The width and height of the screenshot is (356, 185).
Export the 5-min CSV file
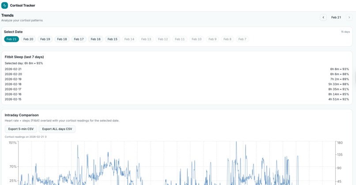tap(21, 129)
